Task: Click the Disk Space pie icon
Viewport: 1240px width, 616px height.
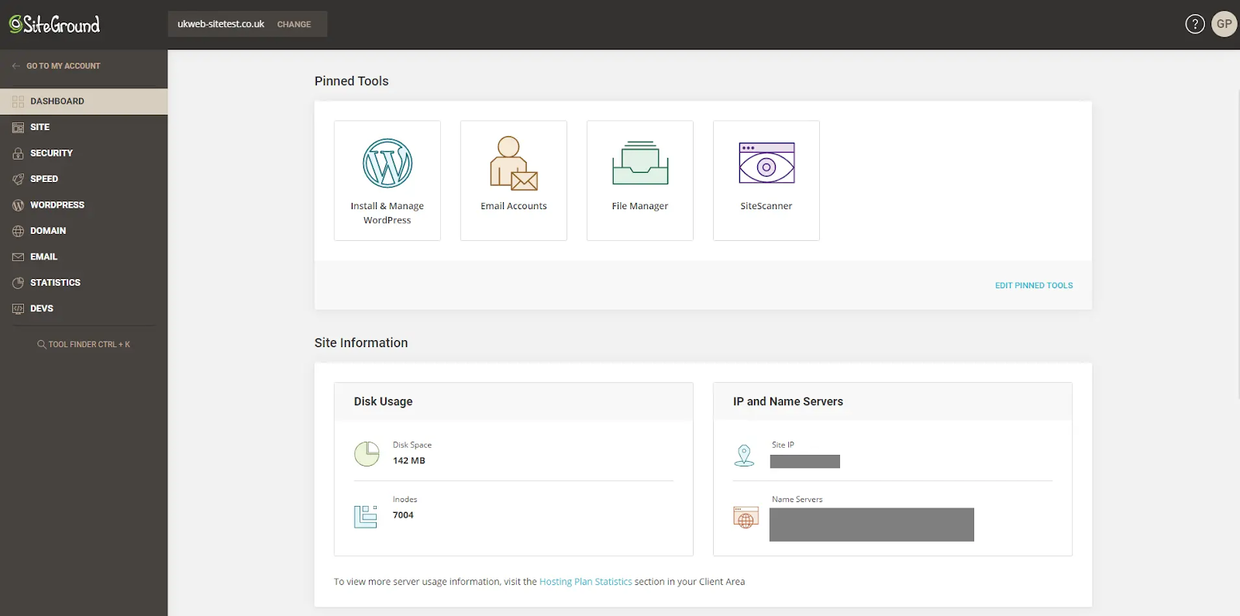Action: (x=367, y=453)
